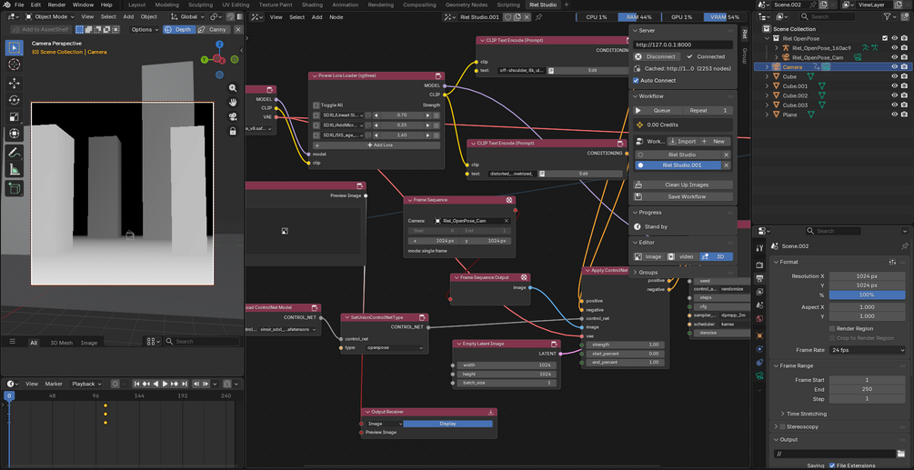Click Save Workflow button

[683, 197]
